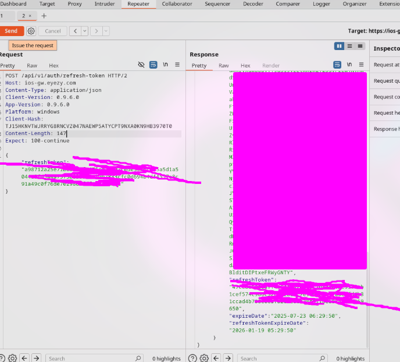This screenshot has width=400, height=362.
Task: Go to previous response search match
Action: pyautogui.click(x=216, y=358)
